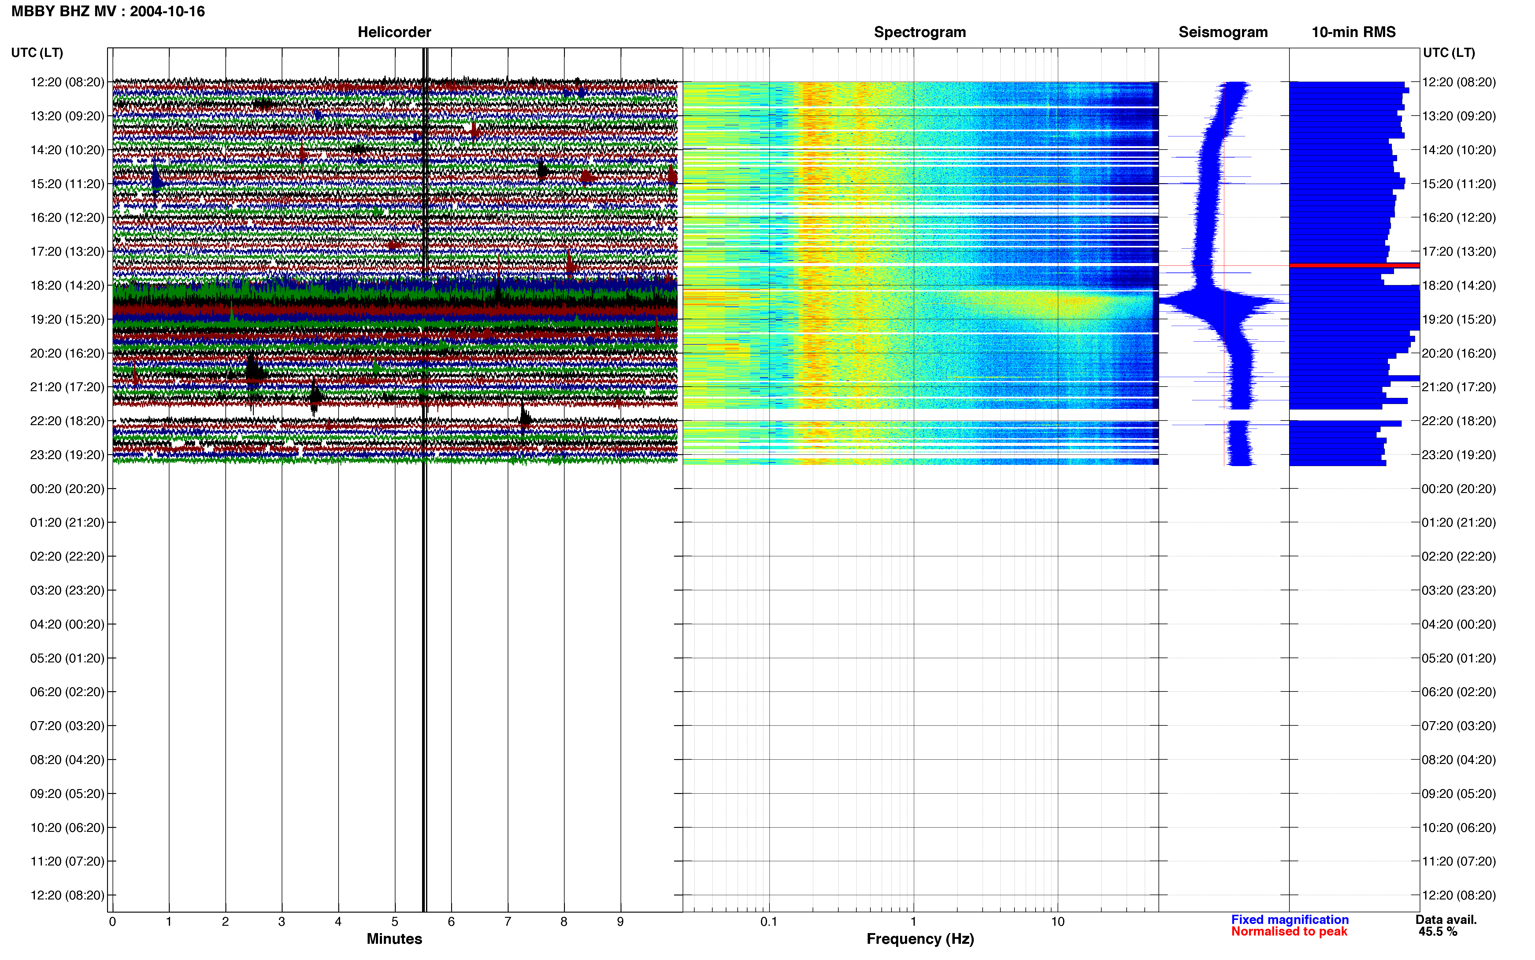This screenshot has height=960, width=1535.
Task: Click the red peak bar in RMS panel
Action: 1354,265
